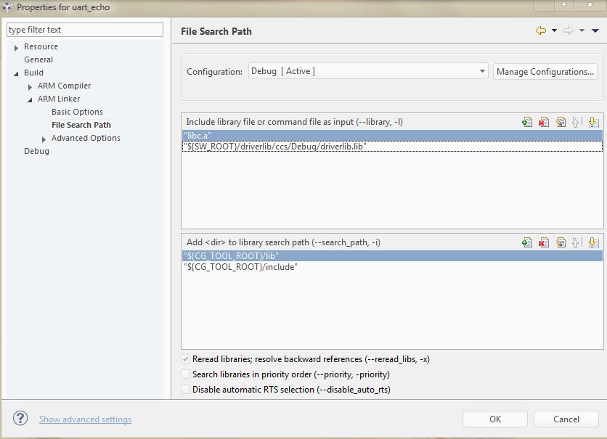Enable Search libraries in priority order

(x=187, y=374)
